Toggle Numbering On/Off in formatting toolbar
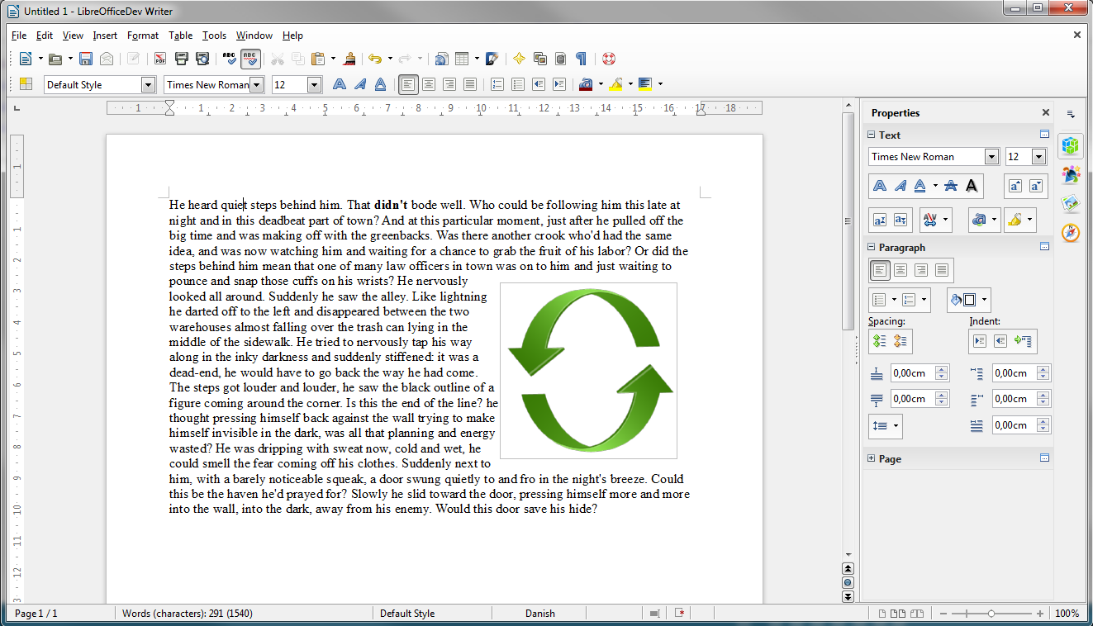This screenshot has width=1093, height=626. click(497, 84)
